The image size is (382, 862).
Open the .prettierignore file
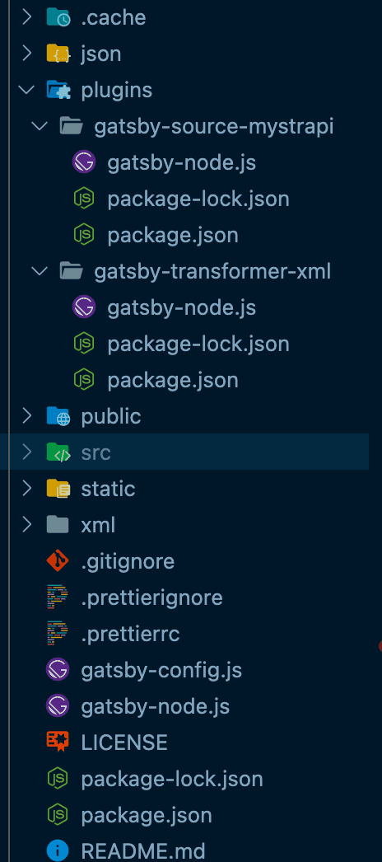(152, 597)
